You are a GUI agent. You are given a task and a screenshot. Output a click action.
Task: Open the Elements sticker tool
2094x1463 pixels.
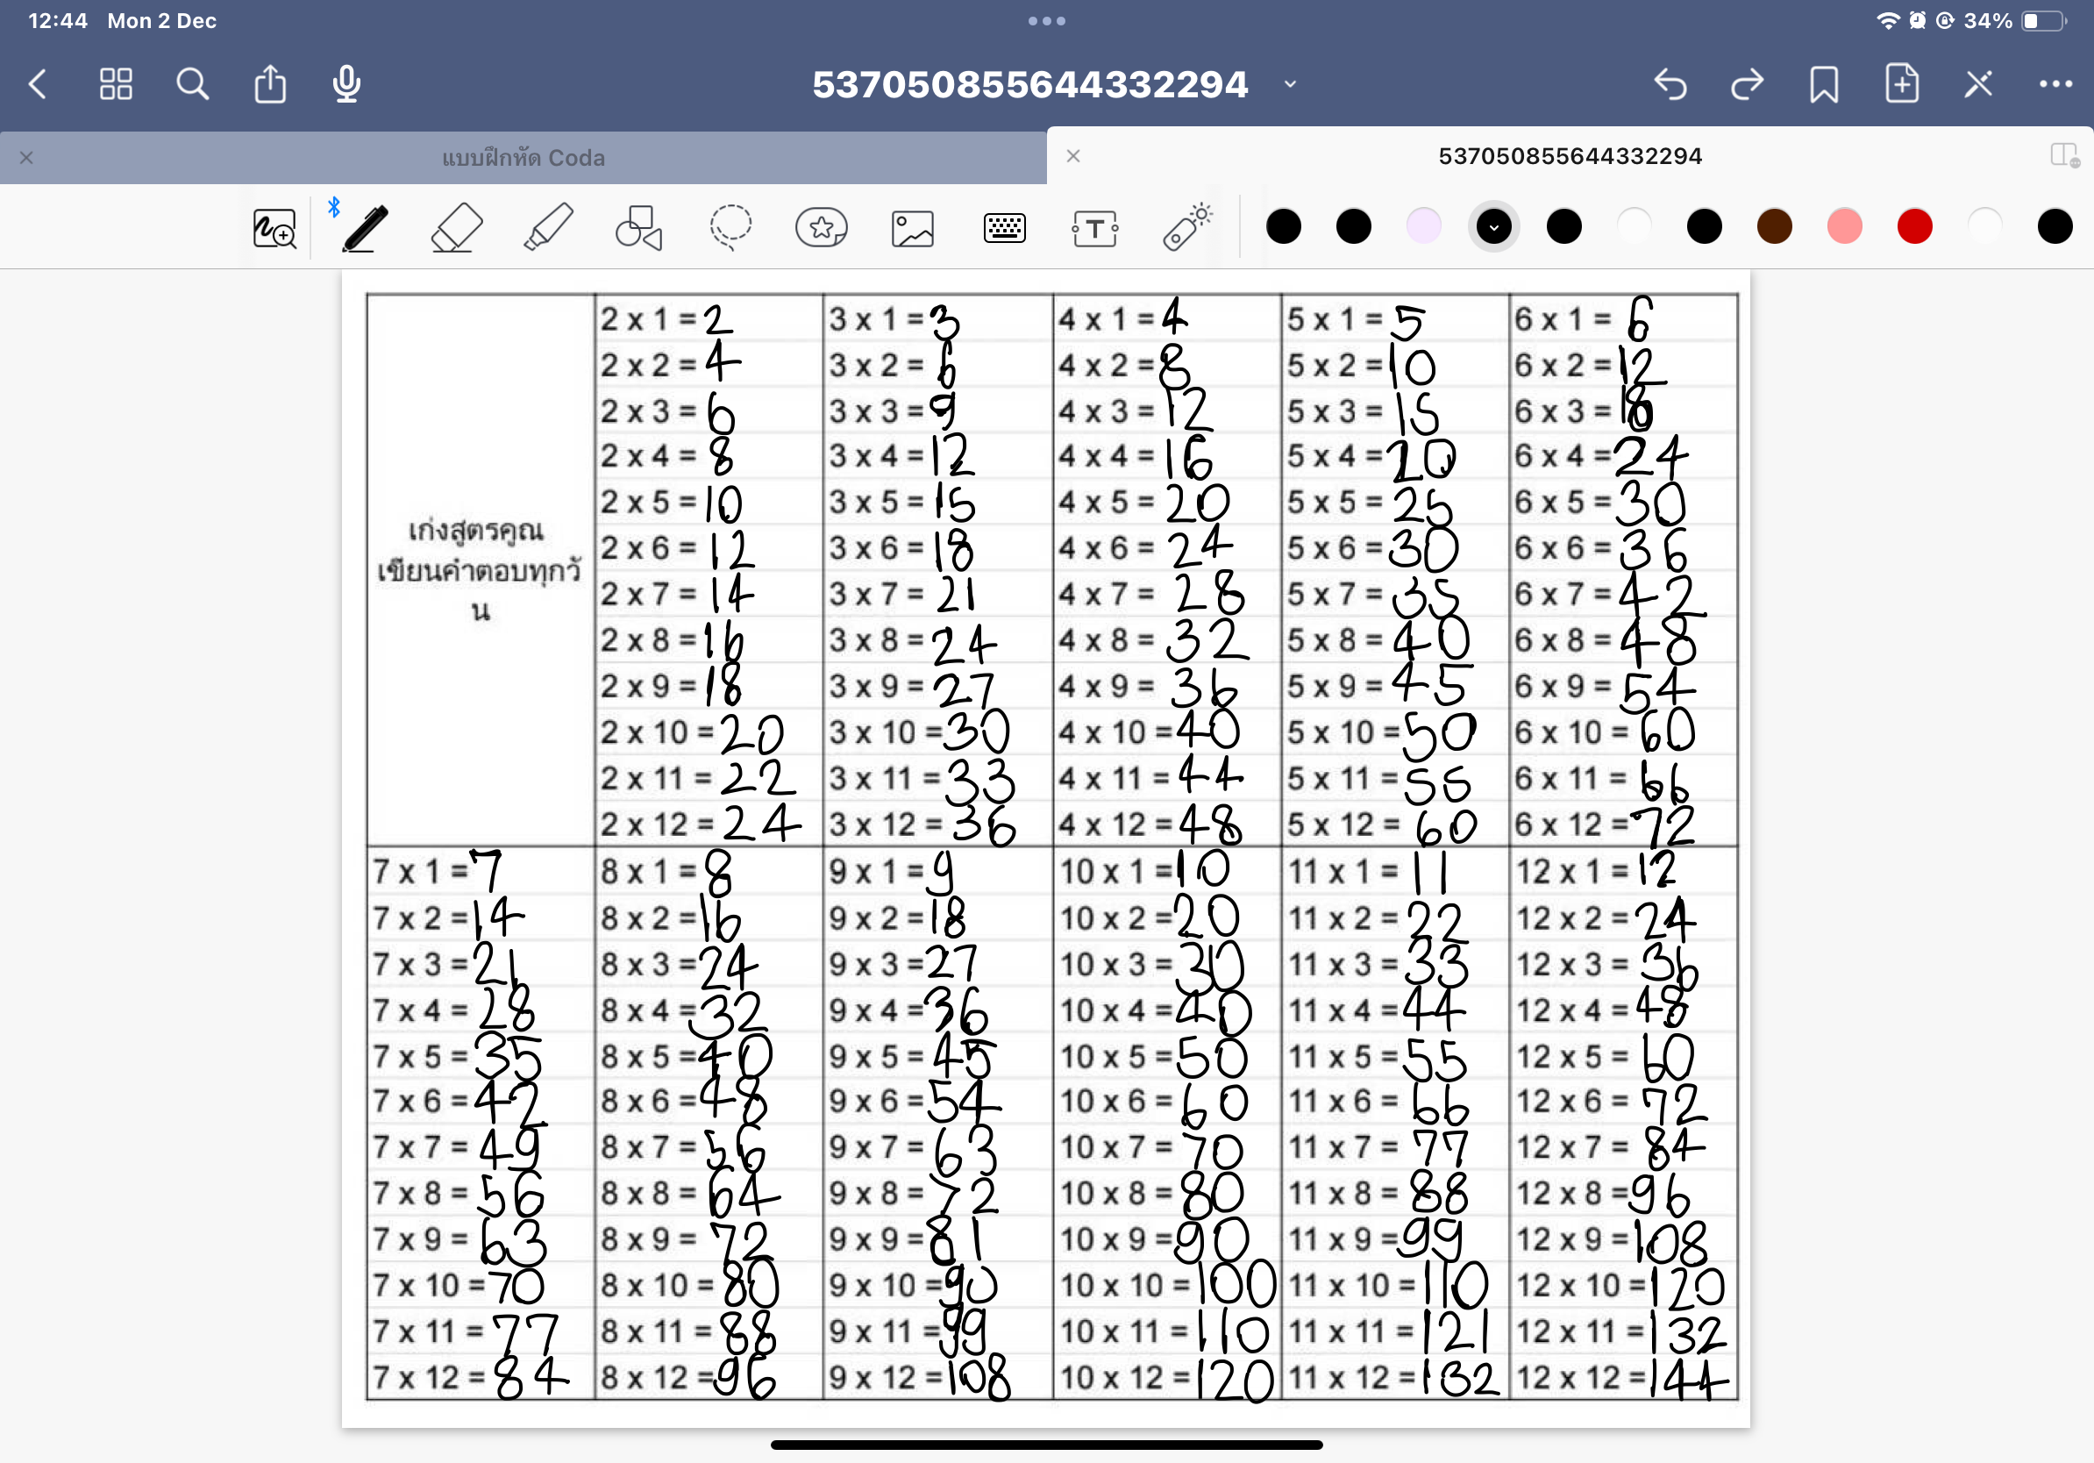click(x=821, y=227)
